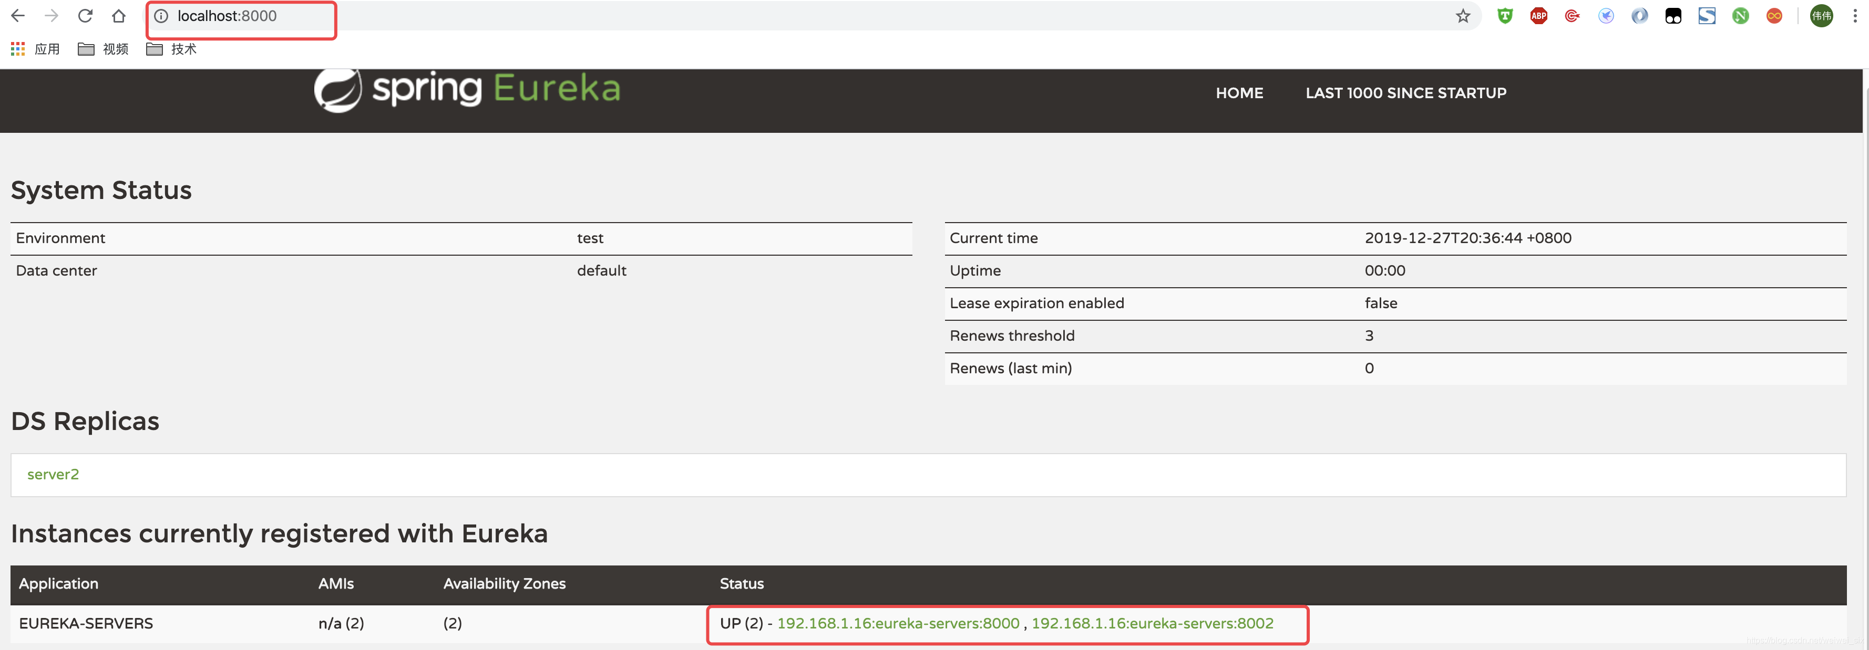The image size is (1869, 650).
Task: Click the 'Lease expiration enabled' label
Action: (1037, 303)
